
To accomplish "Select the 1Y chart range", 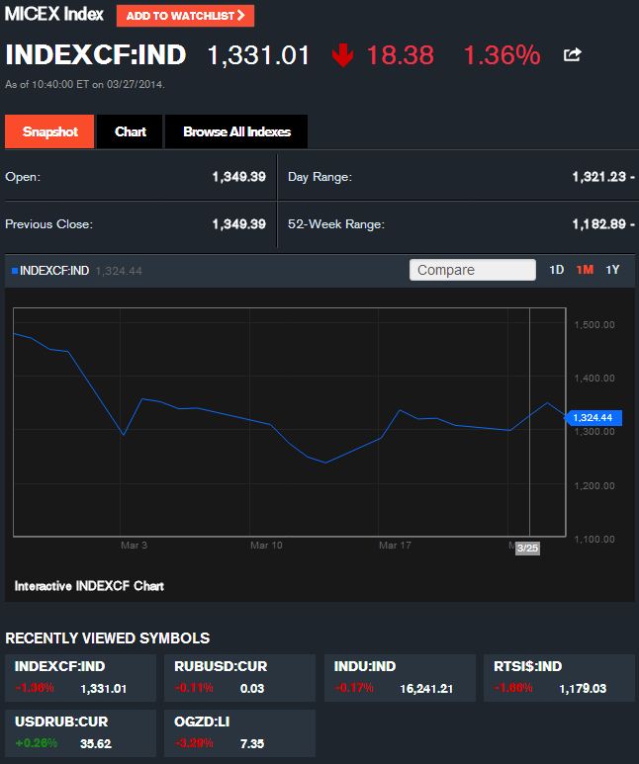I will (612, 270).
